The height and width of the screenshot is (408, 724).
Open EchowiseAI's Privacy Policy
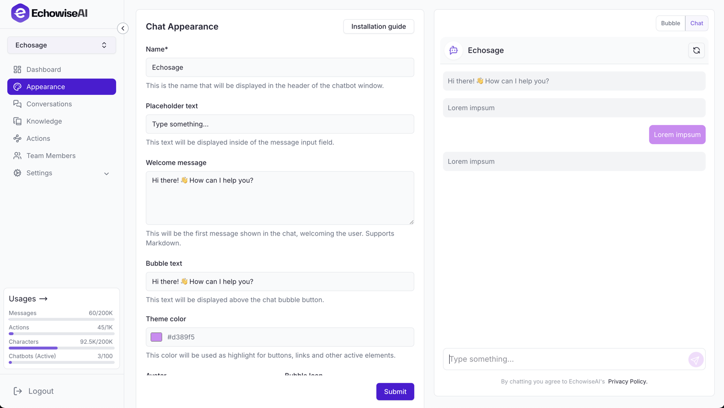coord(627,381)
